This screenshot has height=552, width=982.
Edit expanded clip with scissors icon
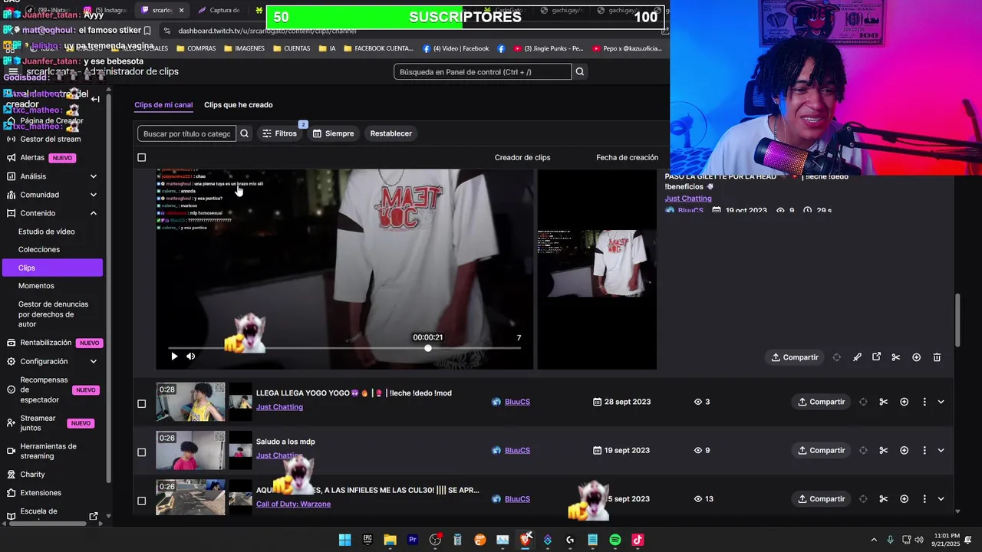[x=895, y=357]
